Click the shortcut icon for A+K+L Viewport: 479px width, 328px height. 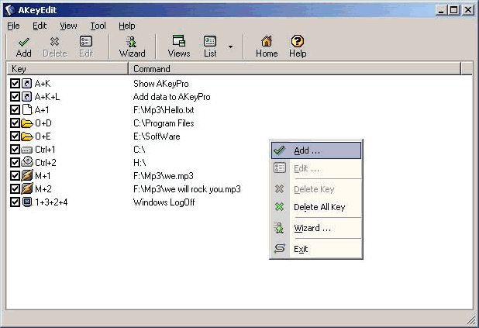26,97
